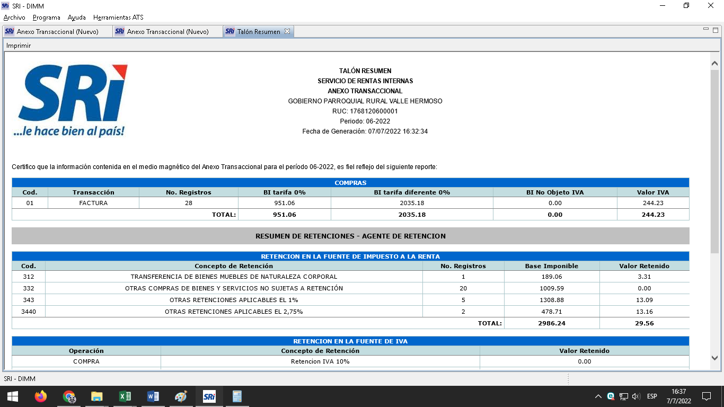Image resolution: width=724 pixels, height=407 pixels.
Task: Open Firefox from the taskbar
Action: 41,396
